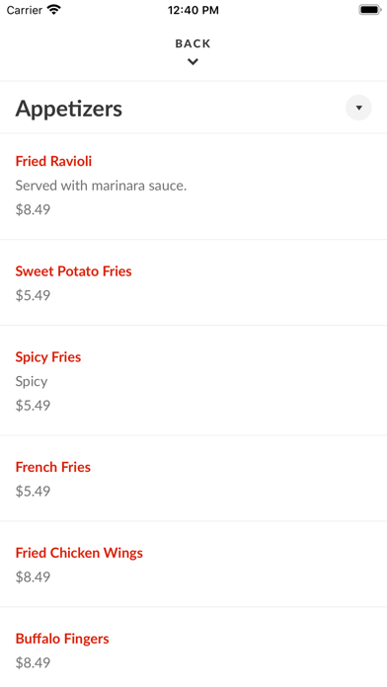Tap the Appetizers section heading

pos(69,109)
